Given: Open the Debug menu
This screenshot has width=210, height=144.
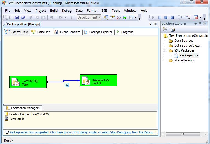Looking at the screenshot, I should click(67, 11).
